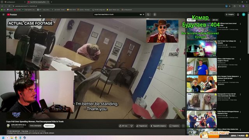Screen dimensions: 249x140
Task: Open the YouTube bookmark in bookmarks bar
Action: [18, 10]
